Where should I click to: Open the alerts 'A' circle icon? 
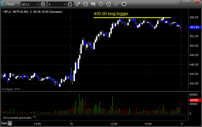(x=109, y=4)
